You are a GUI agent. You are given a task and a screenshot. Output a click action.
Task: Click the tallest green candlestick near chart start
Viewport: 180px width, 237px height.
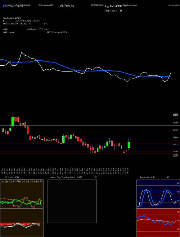pos(13,121)
